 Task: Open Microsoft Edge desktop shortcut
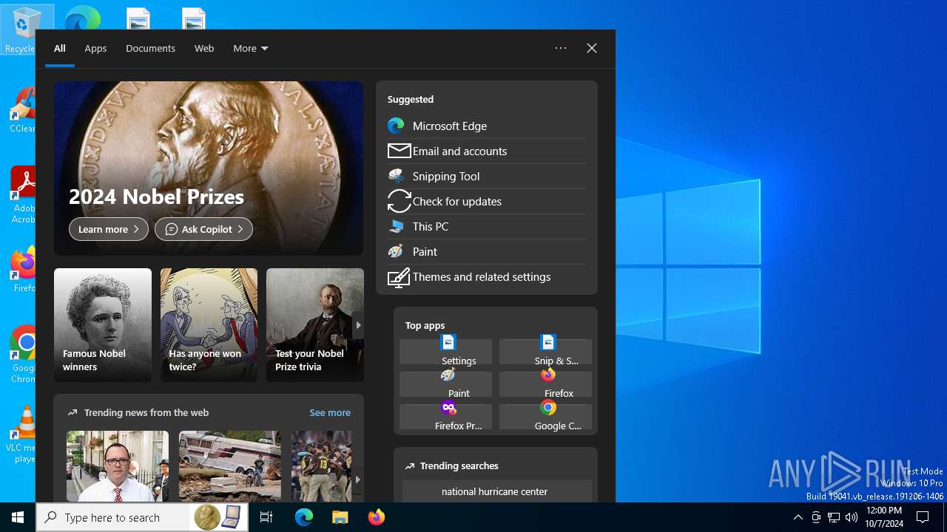tap(83, 17)
